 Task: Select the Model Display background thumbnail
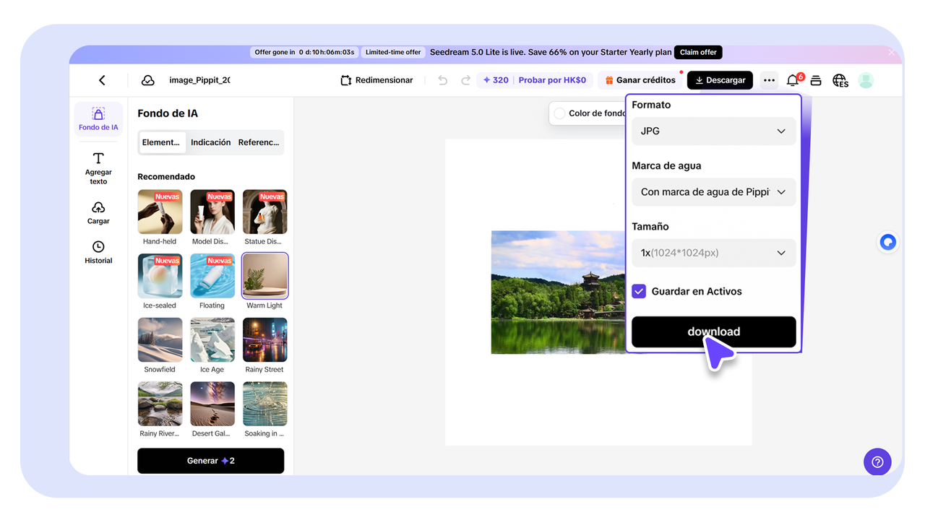[212, 212]
